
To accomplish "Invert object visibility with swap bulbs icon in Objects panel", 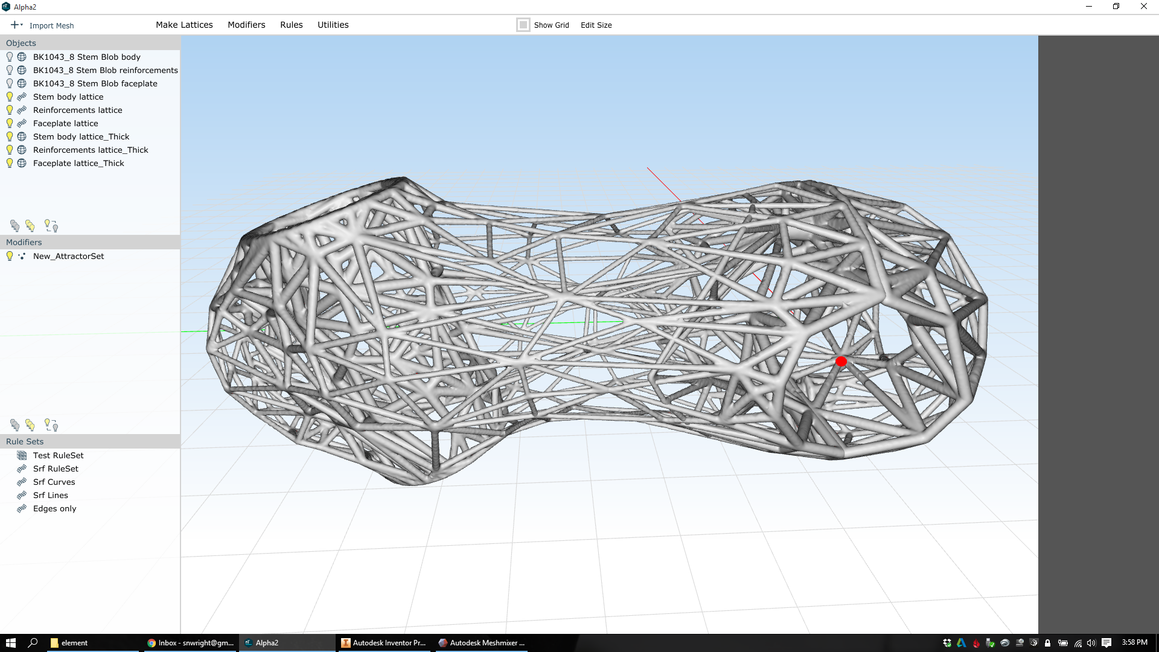I will [x=51, y=226].
